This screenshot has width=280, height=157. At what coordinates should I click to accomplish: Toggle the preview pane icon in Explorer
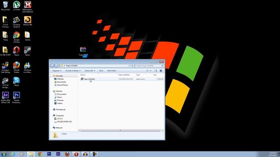point(156,71)
